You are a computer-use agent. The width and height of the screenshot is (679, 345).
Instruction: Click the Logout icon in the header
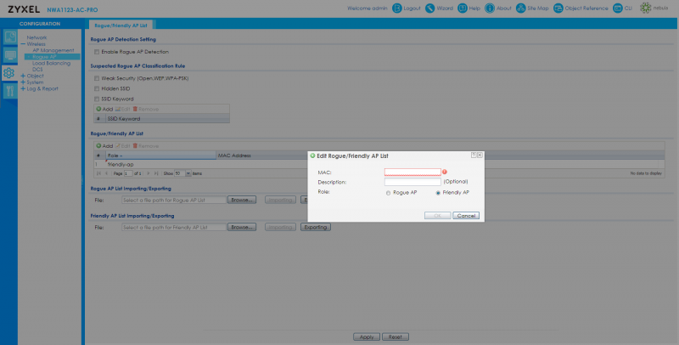[x=397, y=8]
